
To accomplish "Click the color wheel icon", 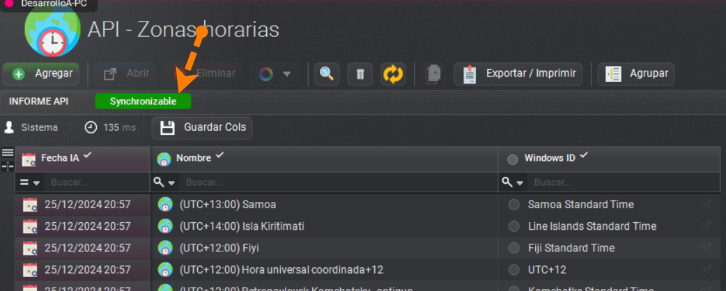I will (x=266, y=74).
